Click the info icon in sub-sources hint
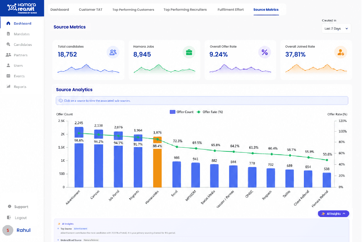 [61, 101]
